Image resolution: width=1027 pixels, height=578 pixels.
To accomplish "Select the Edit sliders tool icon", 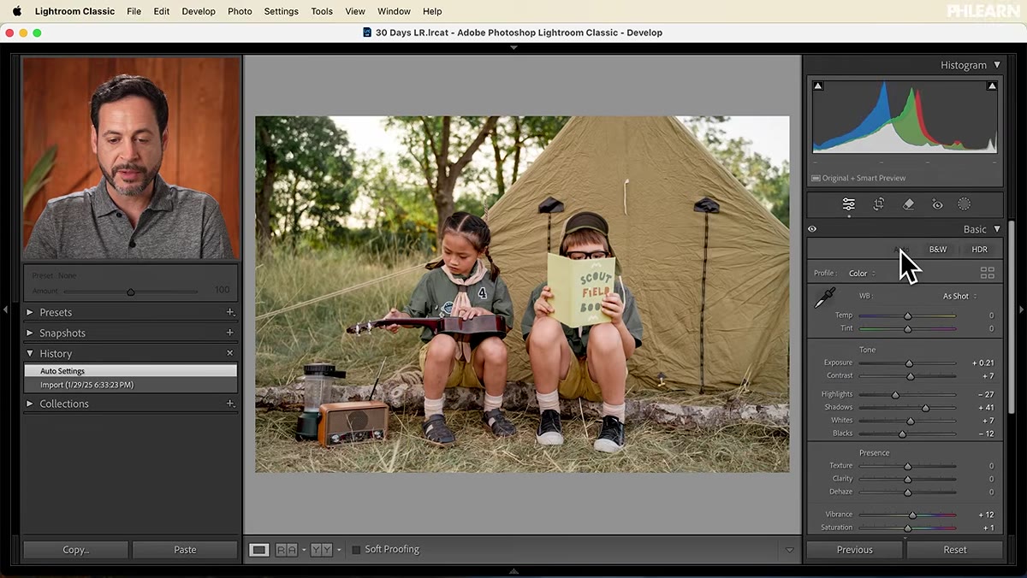I will click(848, 204).
